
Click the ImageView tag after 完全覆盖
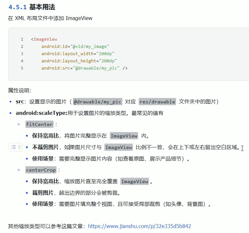(135, 181)
